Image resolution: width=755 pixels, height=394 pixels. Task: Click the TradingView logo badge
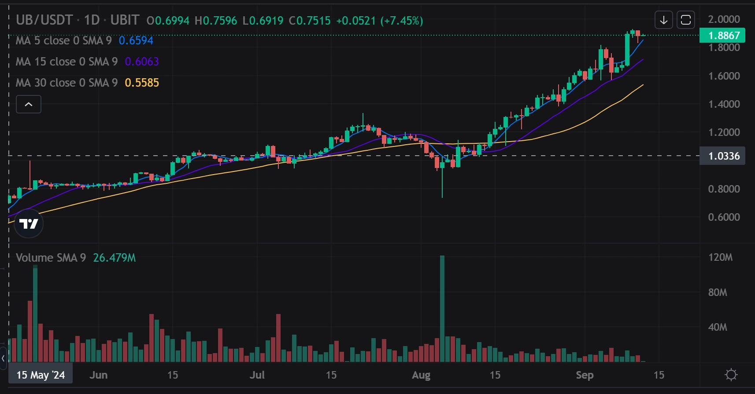tap(29, 224)
